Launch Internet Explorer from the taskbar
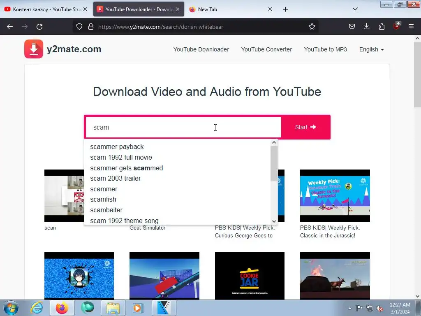 (37, 308)
